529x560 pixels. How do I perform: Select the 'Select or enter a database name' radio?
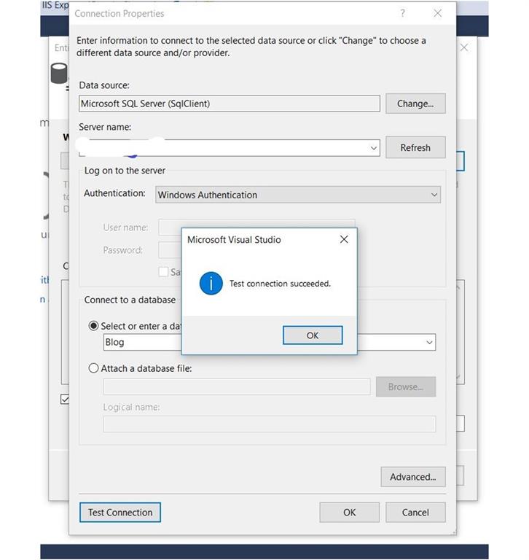click(93, 326)
